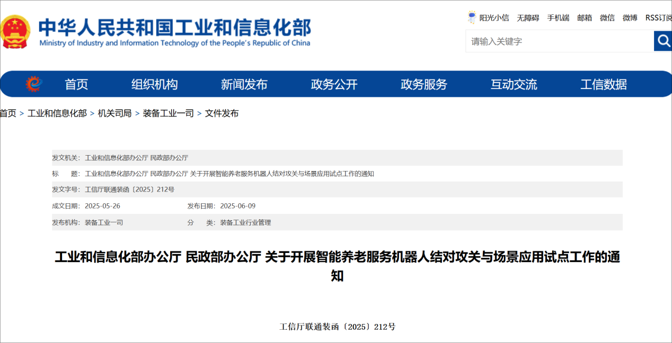Go to 装备工业一司 in the breadcrumb

pyautogui.click(x=168, y=113)
